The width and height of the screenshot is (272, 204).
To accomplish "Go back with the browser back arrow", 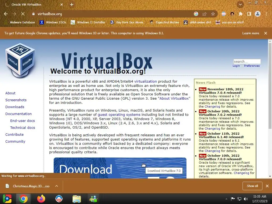I will click(x=6, y=14).
